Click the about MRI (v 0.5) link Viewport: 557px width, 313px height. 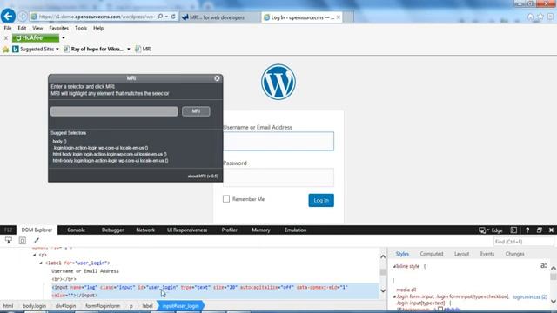pos(203,176)
